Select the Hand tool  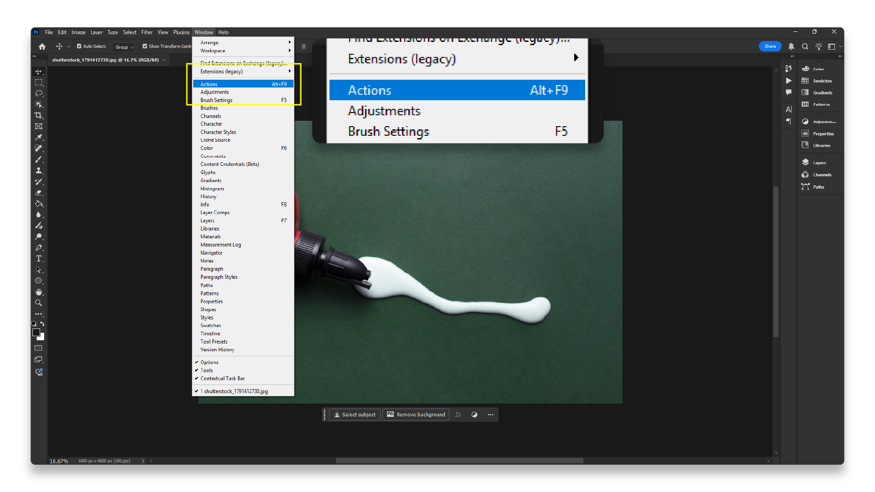39,292
